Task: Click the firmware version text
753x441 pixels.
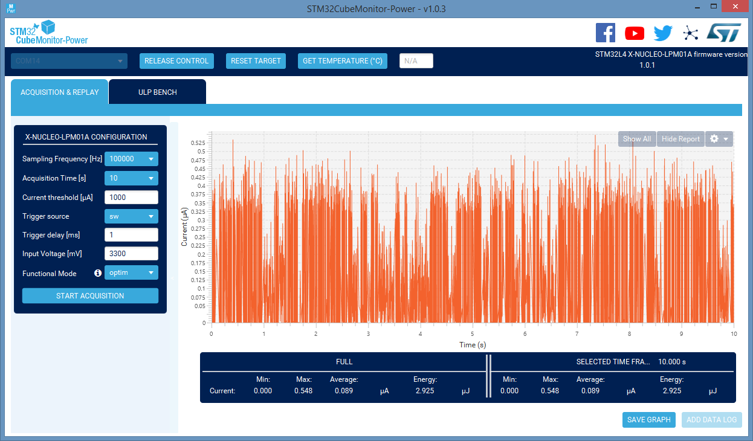Action: tap(671, 59)
